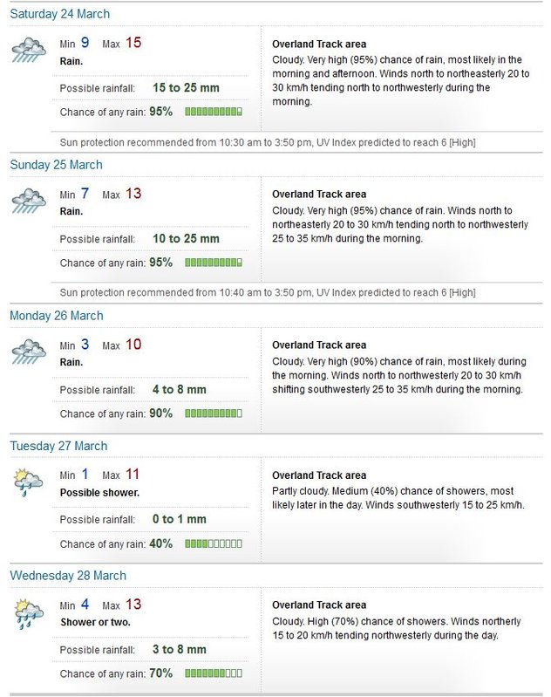551x697 pixels.
Task: Open the Saturday 24 March heading
Action: click(60, 14)
